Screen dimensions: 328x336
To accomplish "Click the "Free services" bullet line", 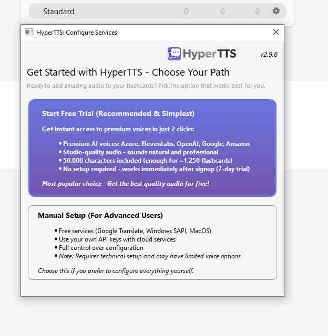I will 135,231.
